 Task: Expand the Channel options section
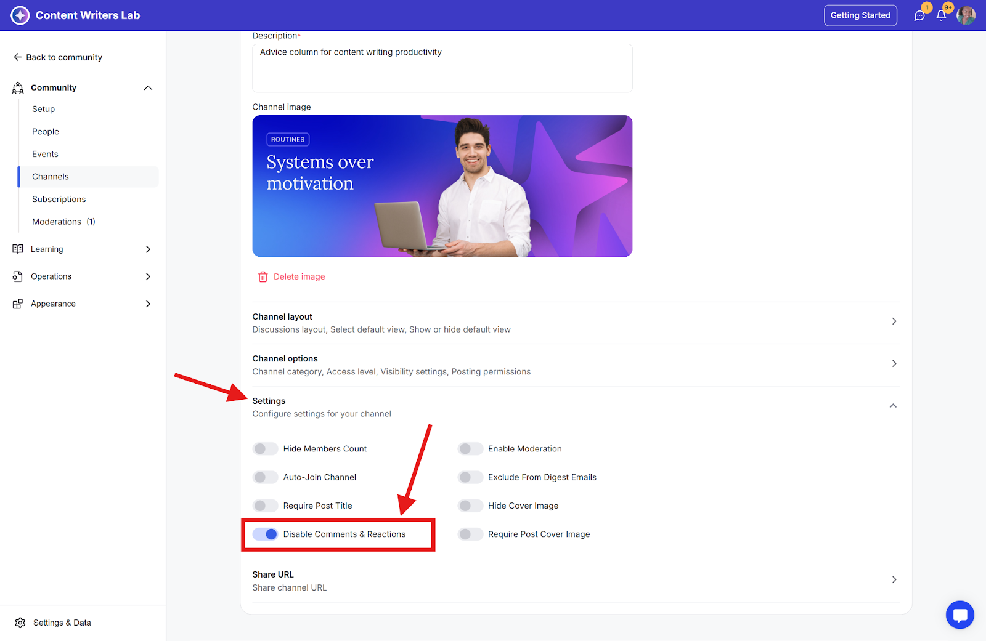(576, 365)
